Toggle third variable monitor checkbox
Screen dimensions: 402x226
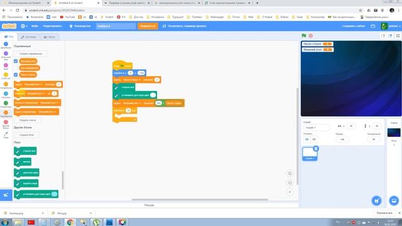click(x=16, y=75)
